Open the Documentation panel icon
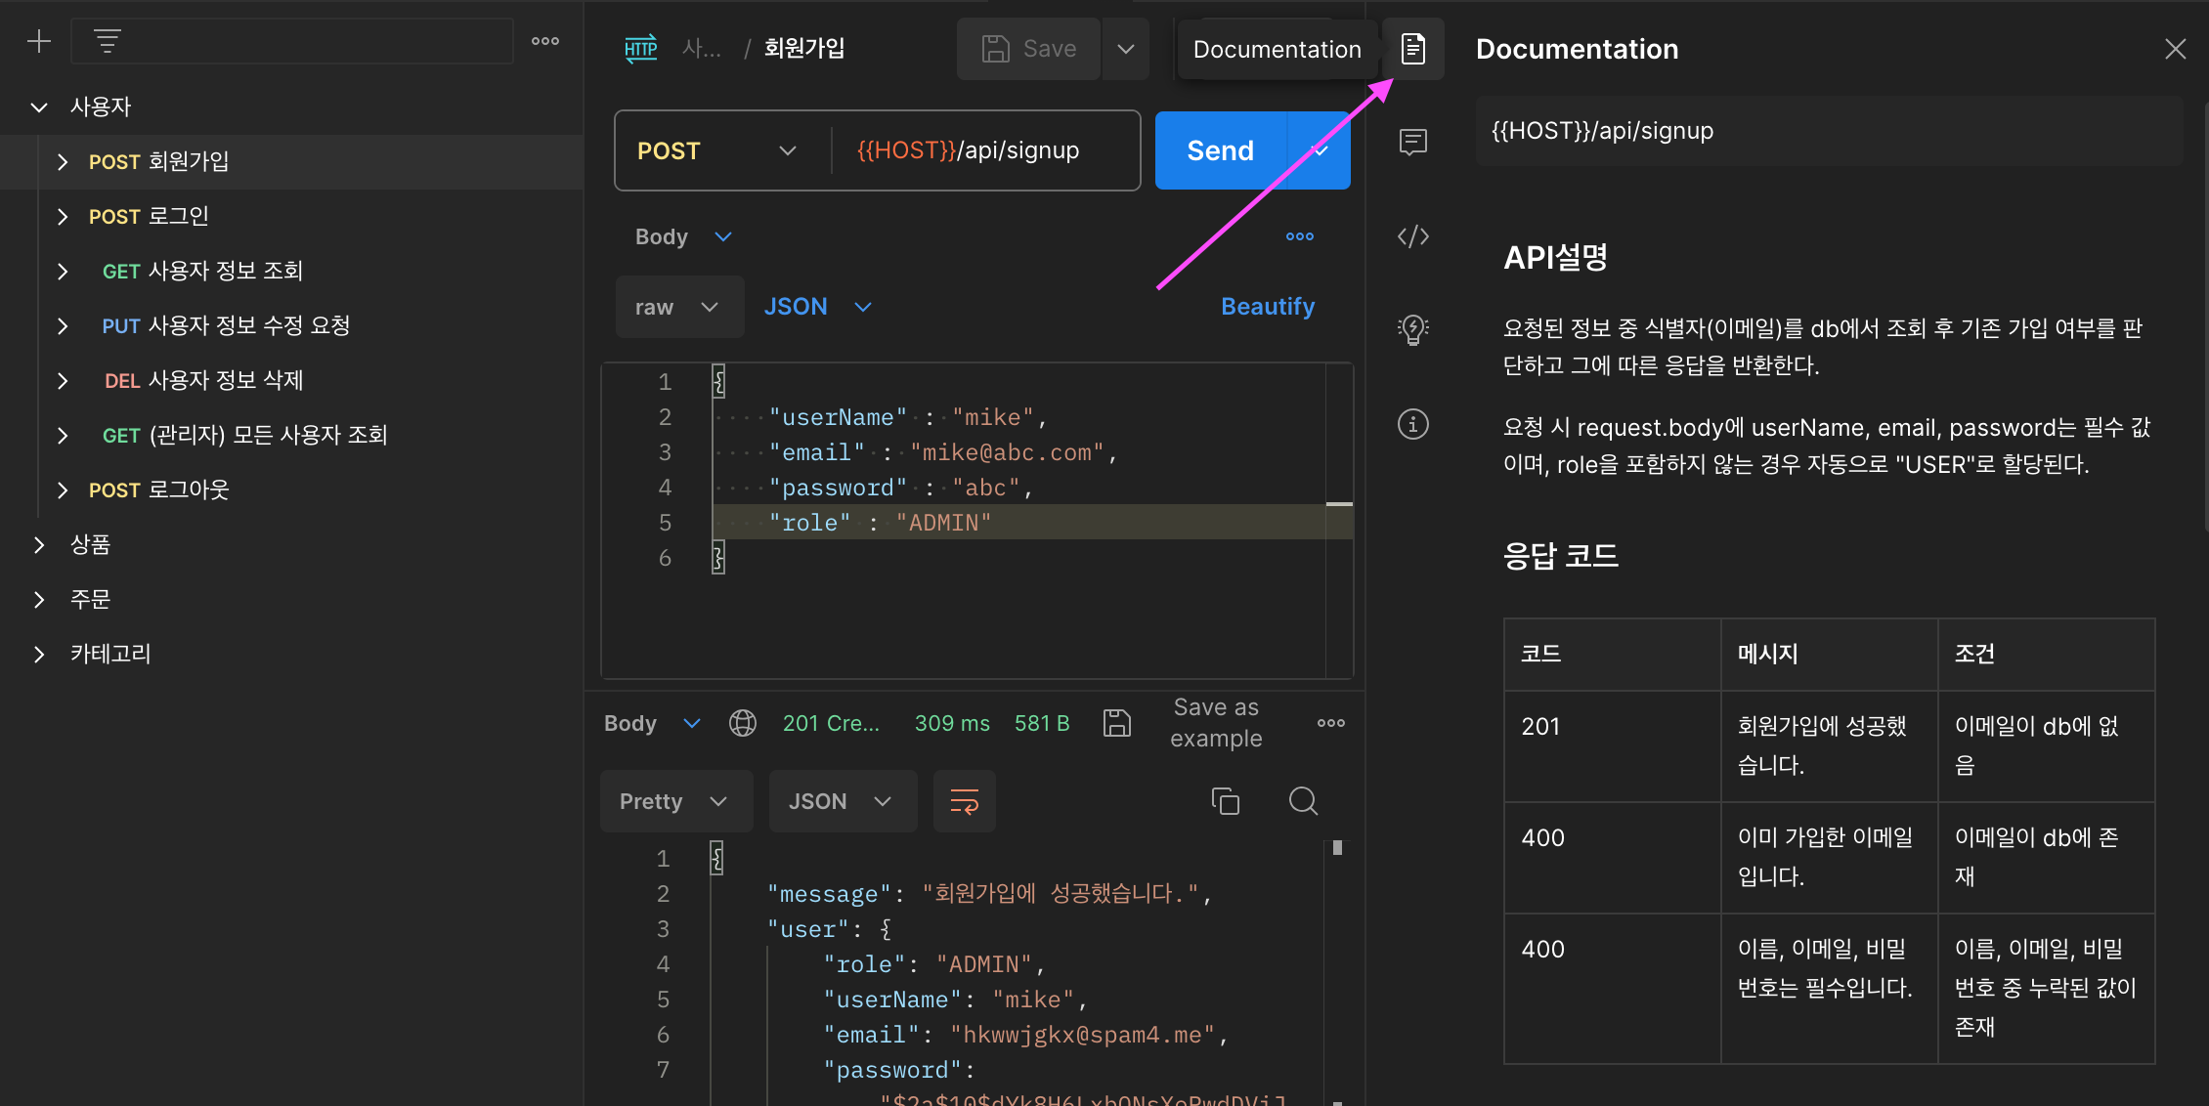 [x=1413, y=49]
